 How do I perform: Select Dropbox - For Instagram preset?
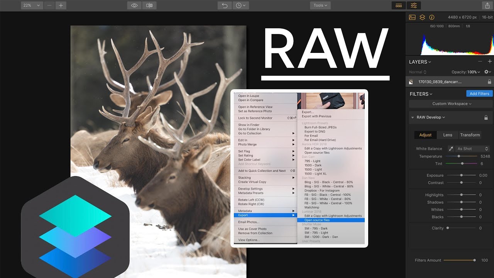point(331,190)
